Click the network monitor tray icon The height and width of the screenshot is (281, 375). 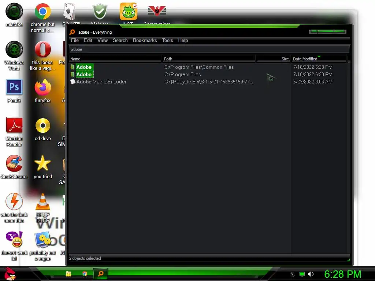coord(302,274)
